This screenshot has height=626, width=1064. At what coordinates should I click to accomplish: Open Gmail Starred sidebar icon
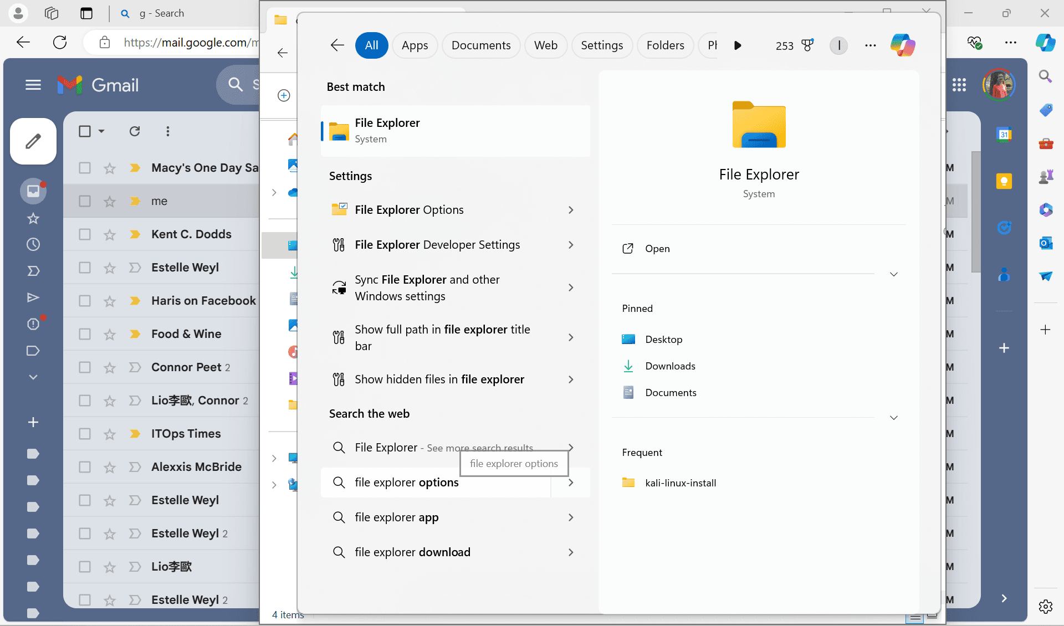click(x=33, y=218)
